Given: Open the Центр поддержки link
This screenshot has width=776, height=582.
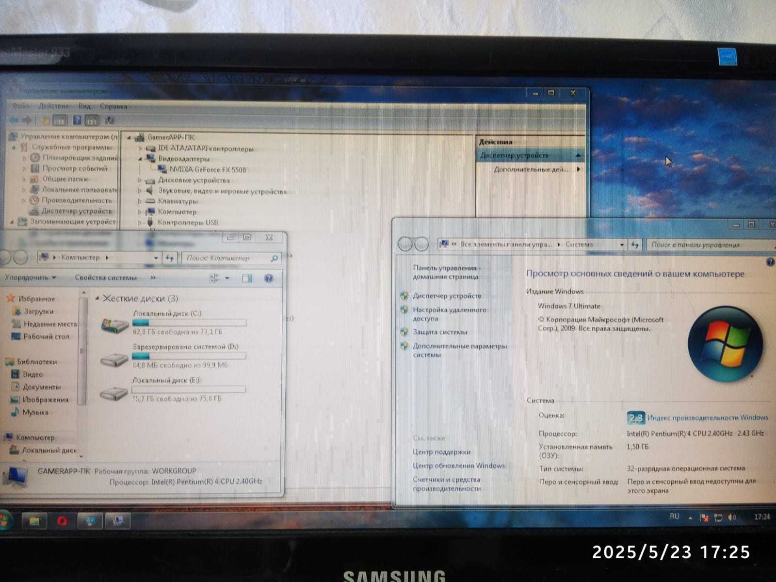Looking at the screenshot, I should 441,452.
